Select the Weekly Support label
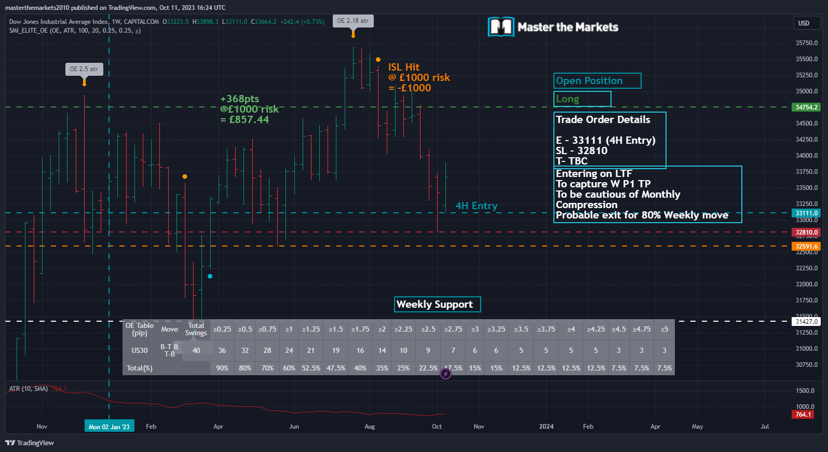The width and height of the screenshot is (828, 452). (x=438, y=305)
